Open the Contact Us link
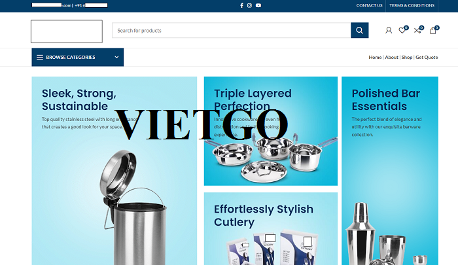 pos(369,5)
